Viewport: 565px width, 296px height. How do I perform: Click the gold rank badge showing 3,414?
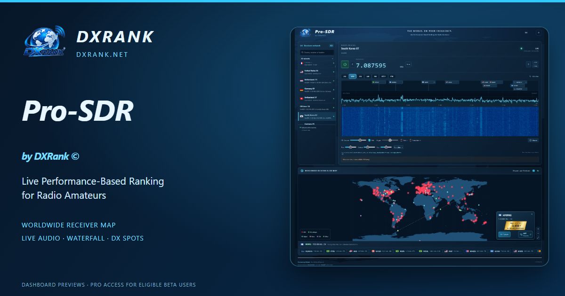[x=516, y=226]
